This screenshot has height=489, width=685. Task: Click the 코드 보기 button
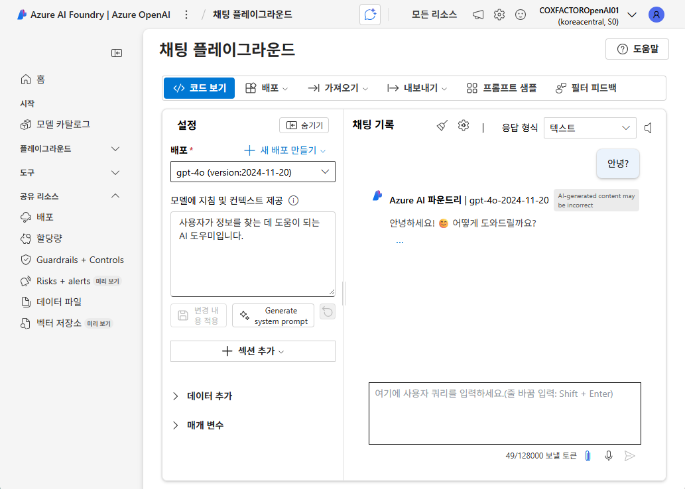[199, 88]
